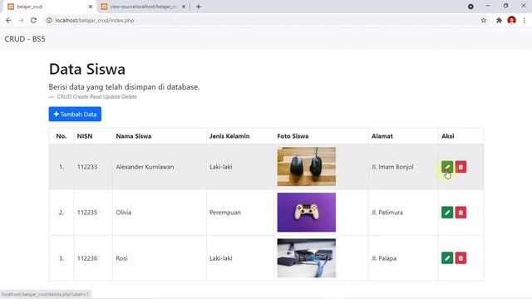The image size is (532, 299).
Task: Delete Alexander Kurniawan's record with red trash
Action: (x=461, y=167)
